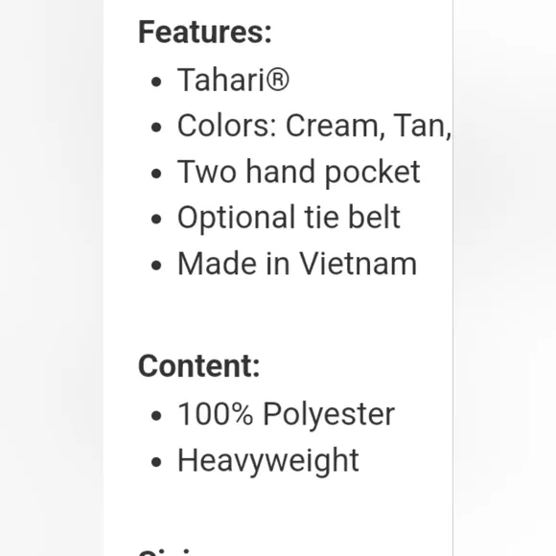The height and width of the screenshot is (556, 556).
Task: Click the Optional tie belt line
Action: point(289,218)
